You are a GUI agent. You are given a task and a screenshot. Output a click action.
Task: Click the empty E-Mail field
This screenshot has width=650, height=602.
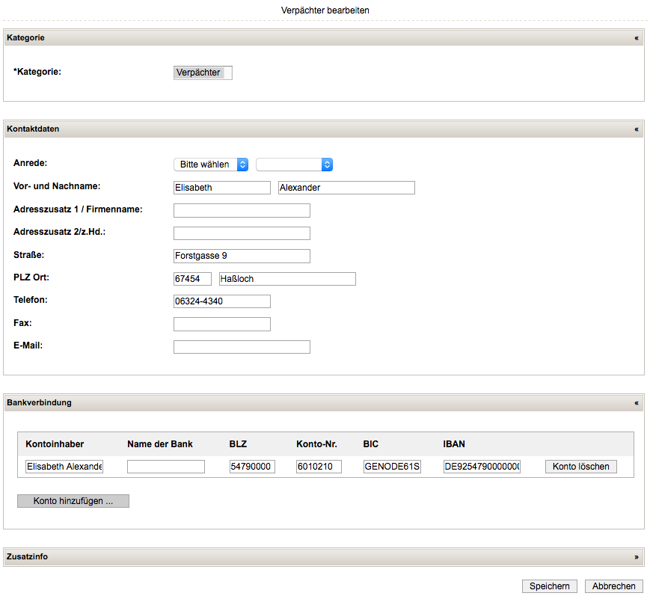click(241, 347)
